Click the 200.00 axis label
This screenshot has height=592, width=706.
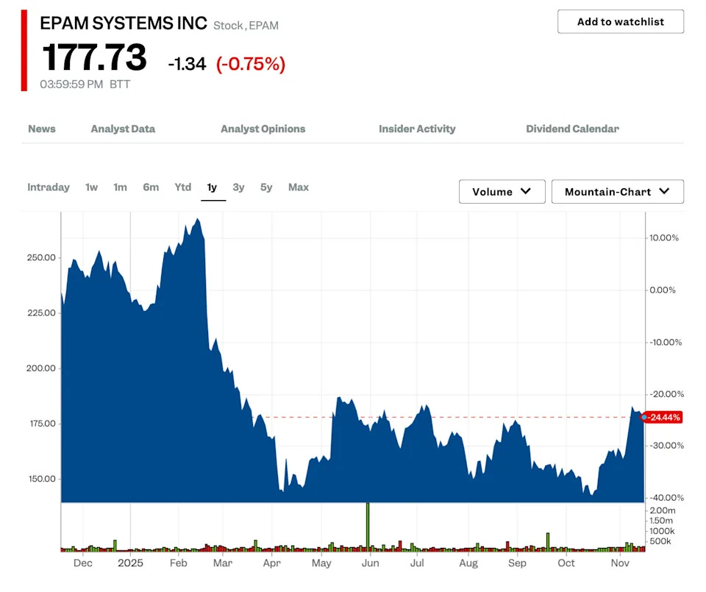[x=41, y=368]
